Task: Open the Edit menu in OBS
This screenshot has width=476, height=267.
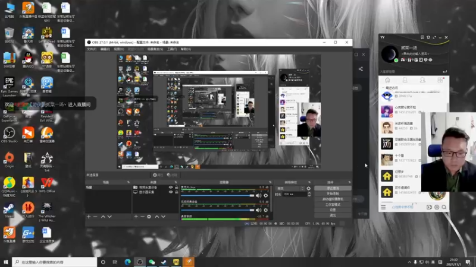Action: [105, 49]
